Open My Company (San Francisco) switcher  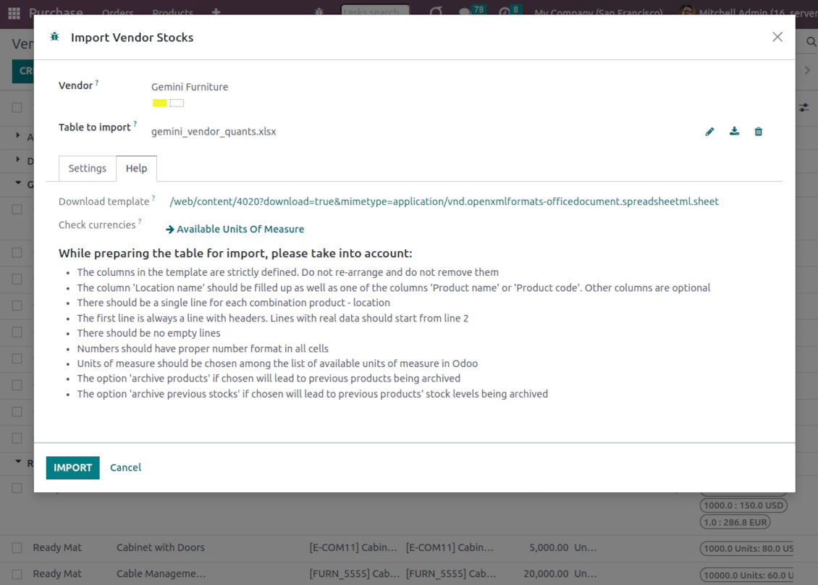point(599,12)
